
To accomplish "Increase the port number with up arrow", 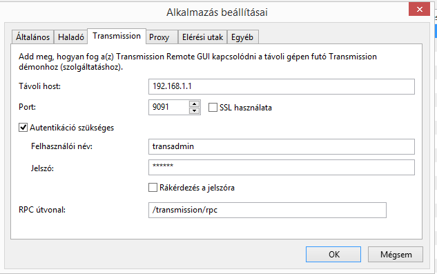I will (x=194, y=104).
